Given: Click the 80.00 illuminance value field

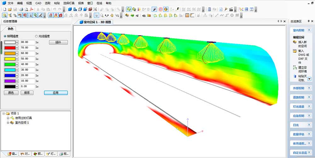Looking at the screenshot, I should click(x=27, y=42).
